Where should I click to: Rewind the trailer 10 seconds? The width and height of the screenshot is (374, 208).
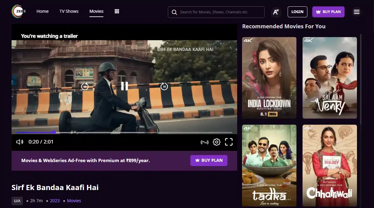85,86
